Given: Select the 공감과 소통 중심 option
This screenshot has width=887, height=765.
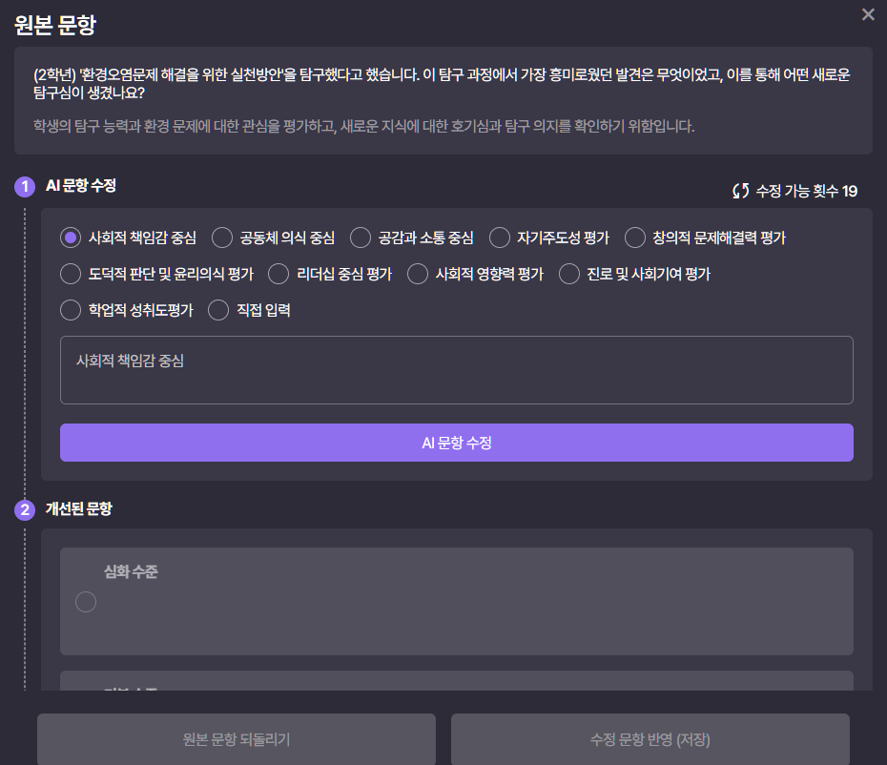Looking at the screenshot, I should [x=360, y=238].
